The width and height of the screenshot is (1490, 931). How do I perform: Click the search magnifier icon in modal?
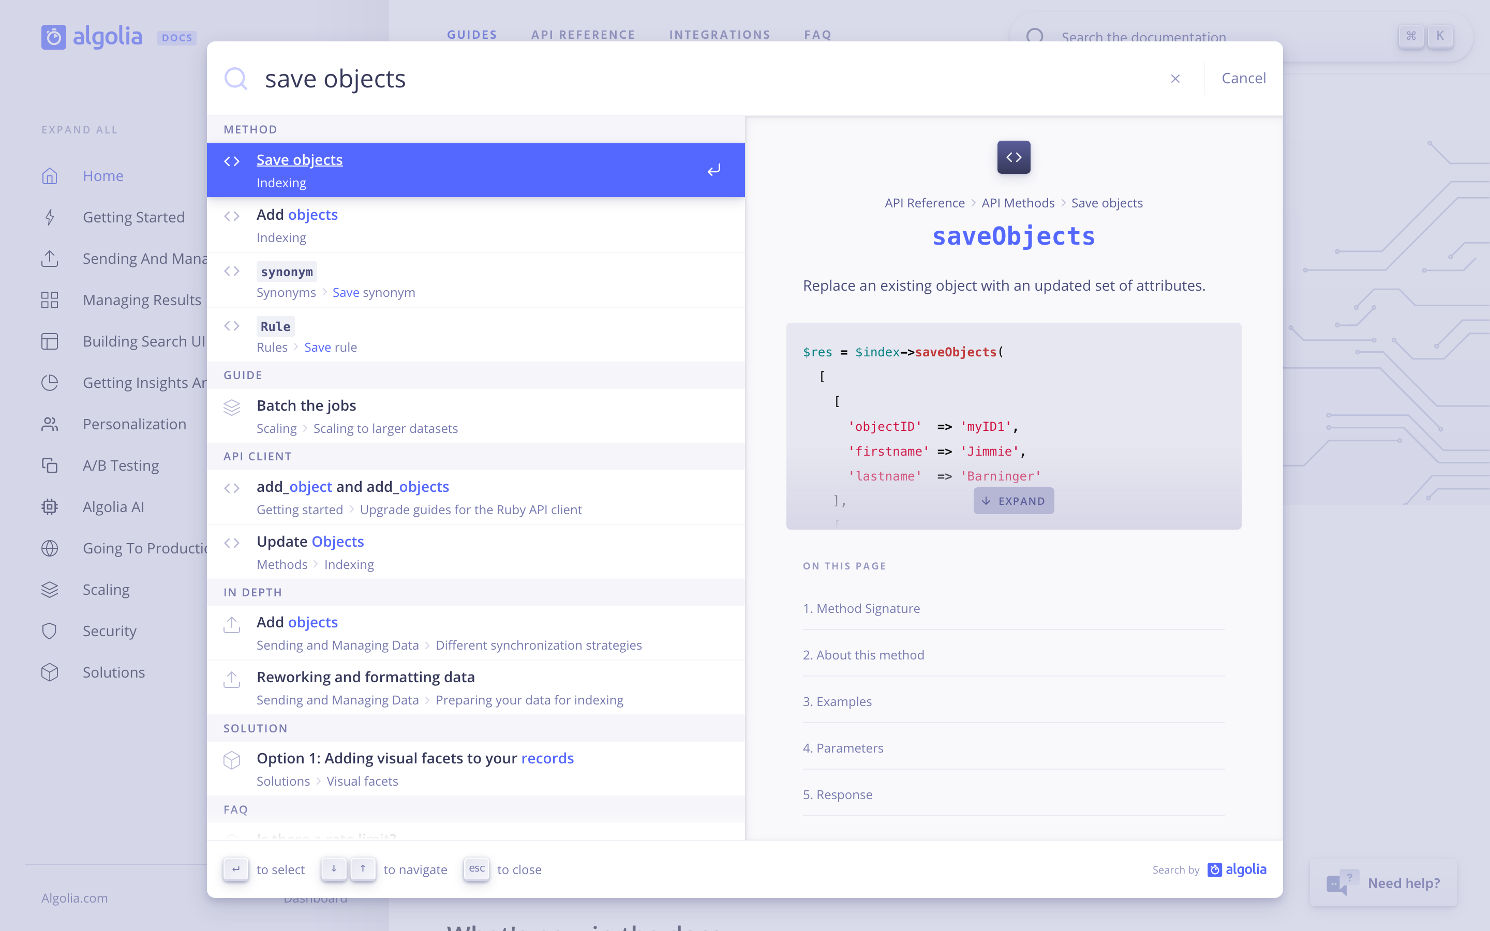point(236,79)
